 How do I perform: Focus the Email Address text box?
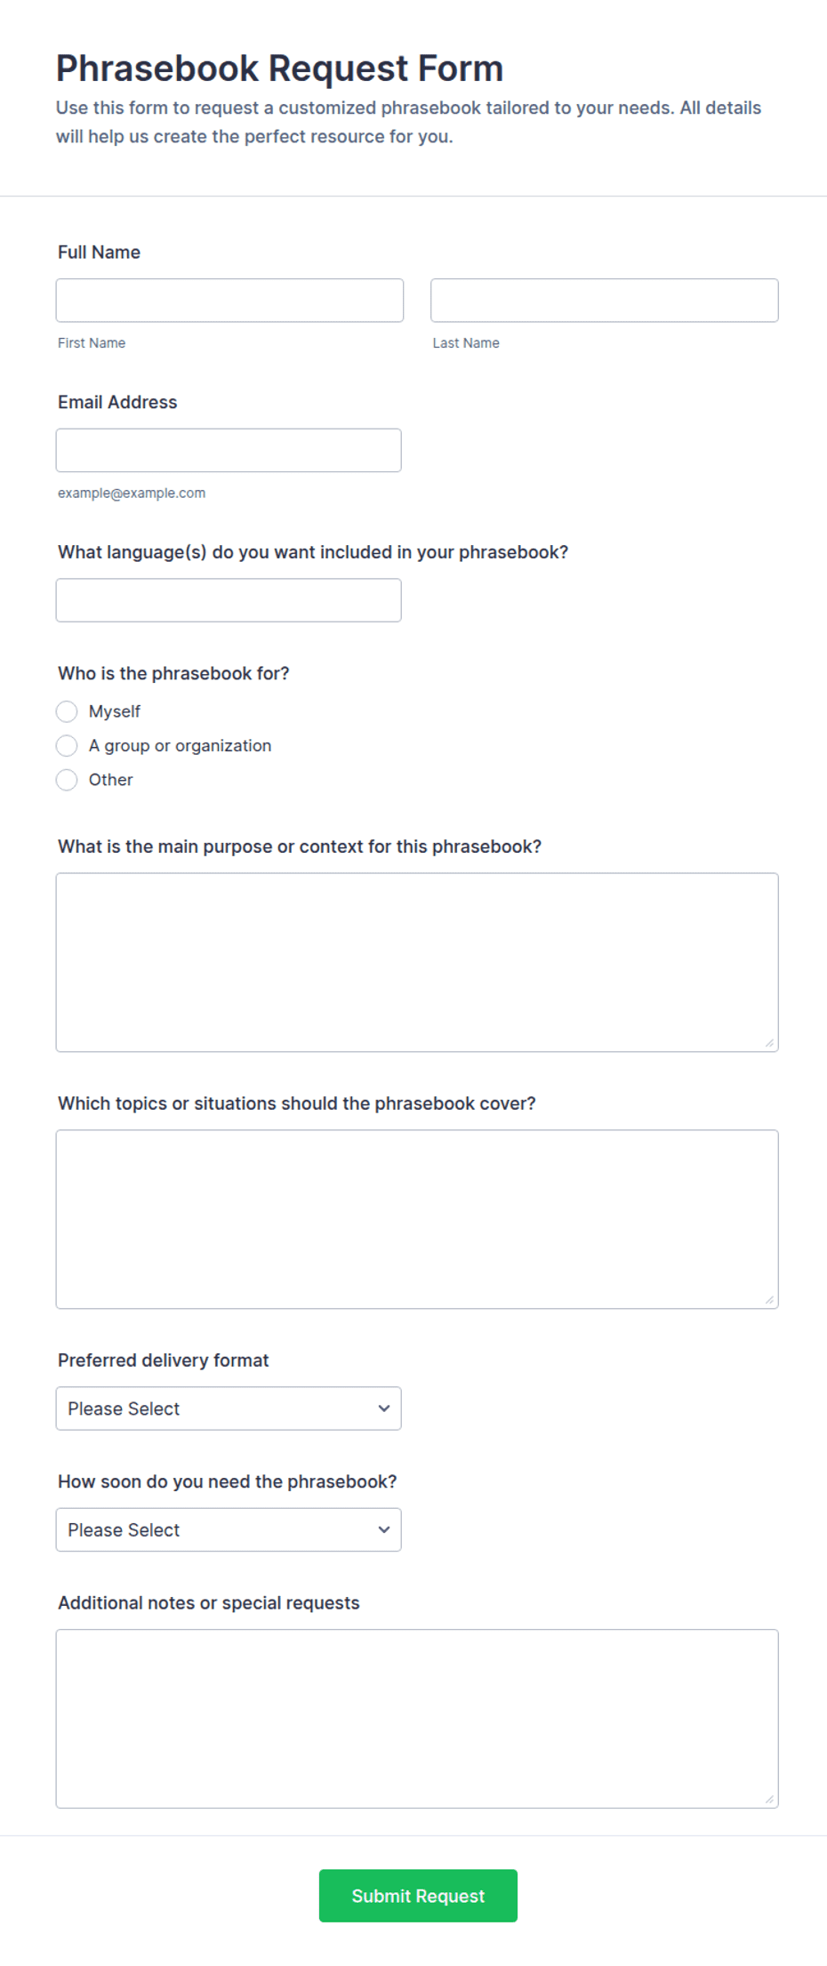[229, 451]
